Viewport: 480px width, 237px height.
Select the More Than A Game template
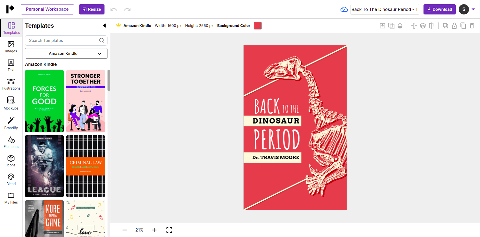tap(44, 219)
